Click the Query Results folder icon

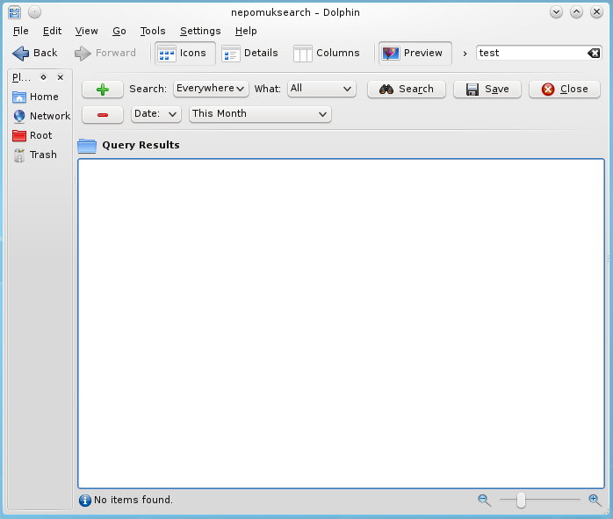pyautogui.click(x=87, y=146)
